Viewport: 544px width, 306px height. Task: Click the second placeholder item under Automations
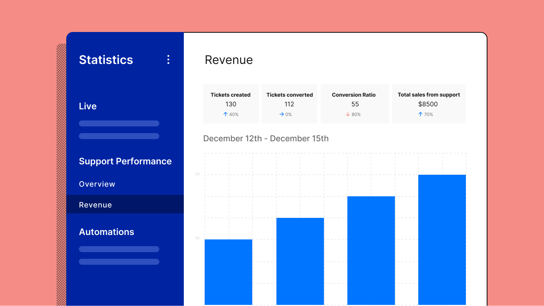(119, 262)
